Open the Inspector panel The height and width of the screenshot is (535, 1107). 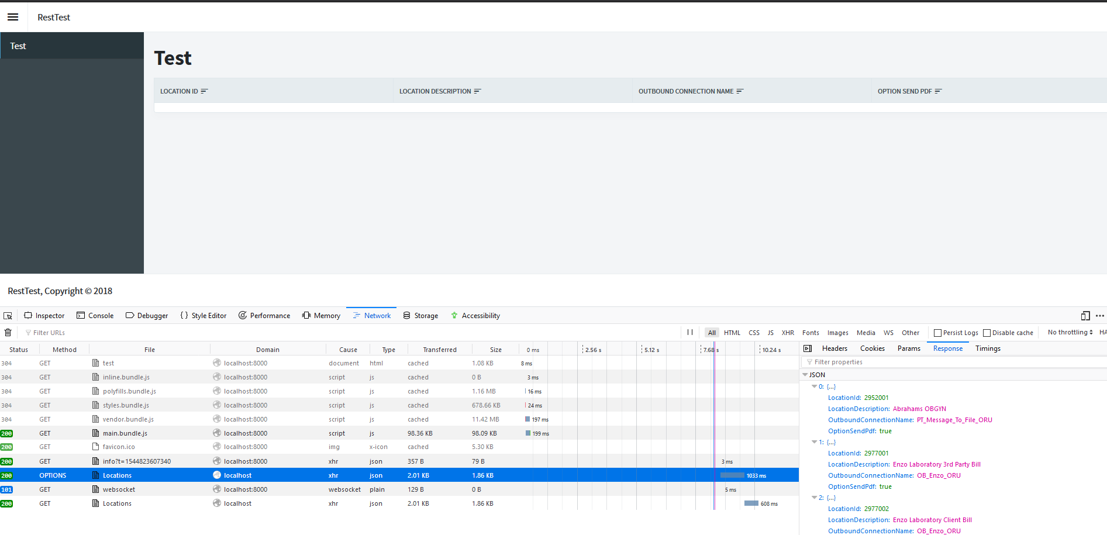pos(44,316)
